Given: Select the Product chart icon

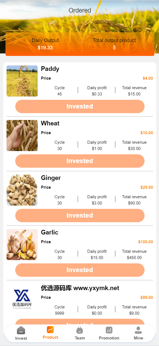Looking at the screenshot, I should coord(50,330).
